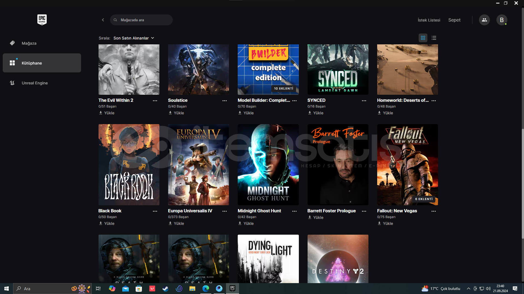
Task: Install Europa Universalis IV via Yükle
Action: 176,223
